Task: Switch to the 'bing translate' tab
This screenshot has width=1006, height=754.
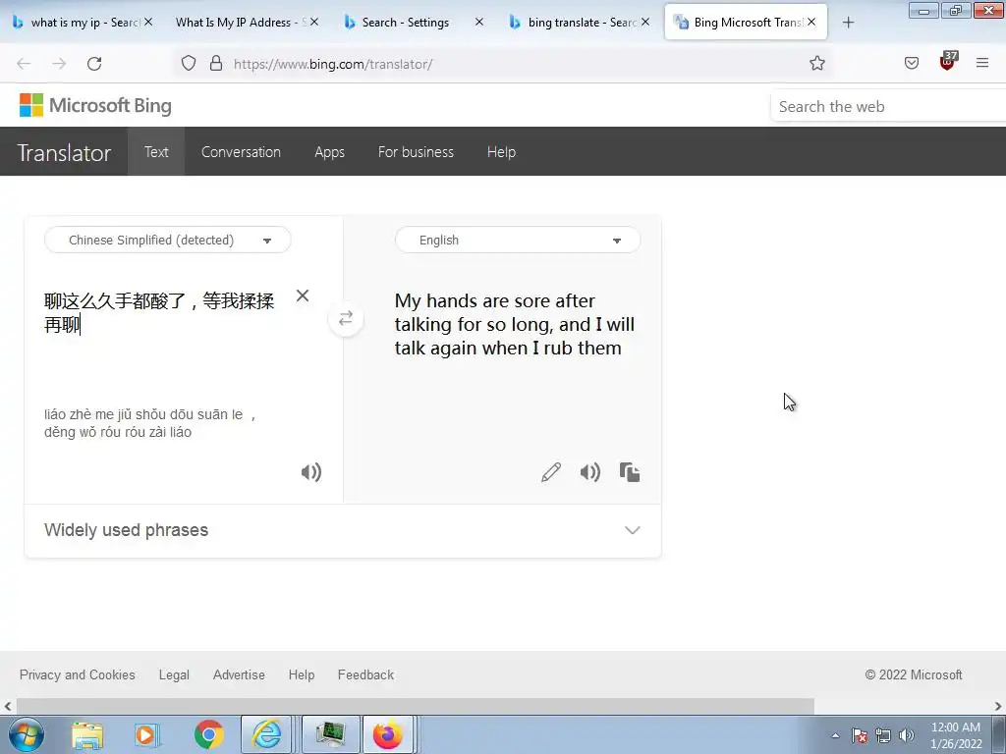Action: [x=581, y=23]
